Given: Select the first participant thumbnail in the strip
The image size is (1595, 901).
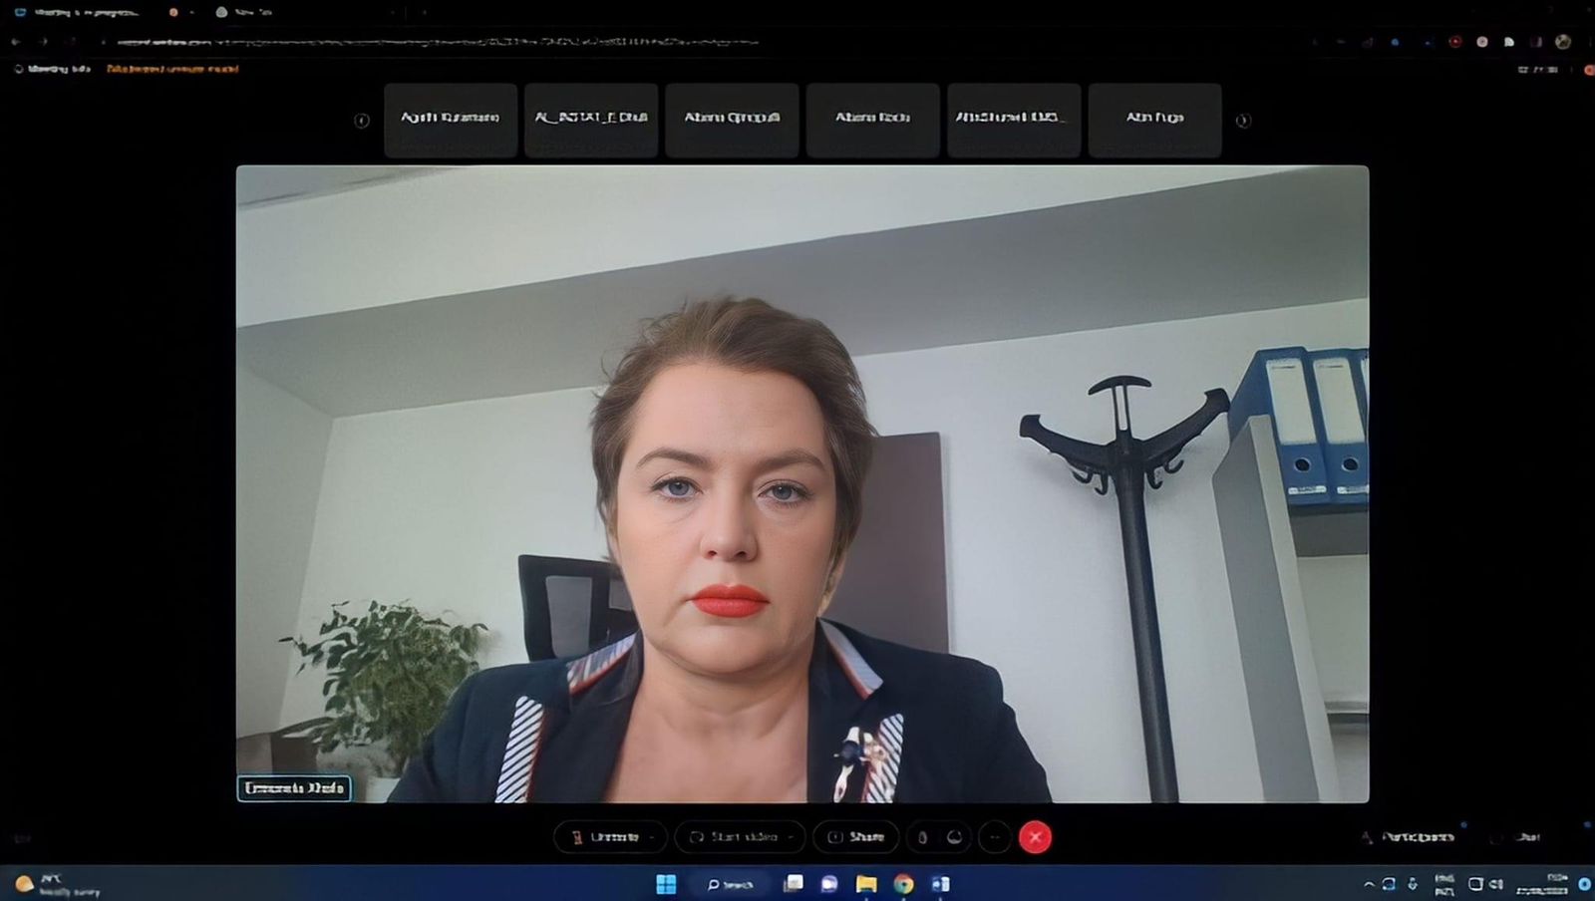Looking at the screenshot, I should pyautogui.click(x=451, y=121).
